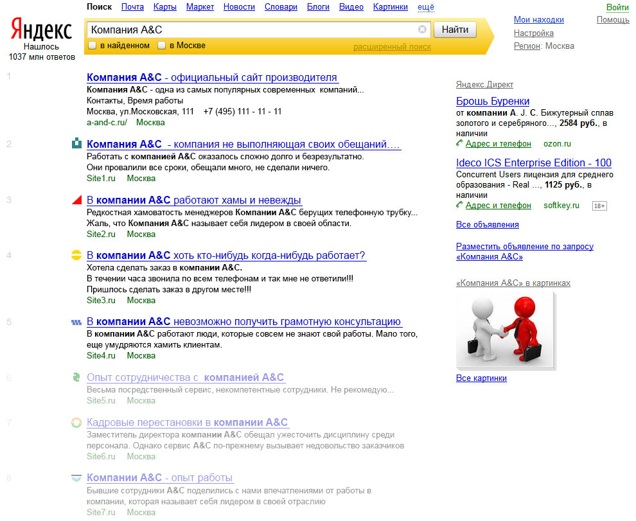This screenshot has height=521, width=636.
Task: Click the green favicon of Site5.ru result
Action: pyautogui.click(x=76, y=377)
